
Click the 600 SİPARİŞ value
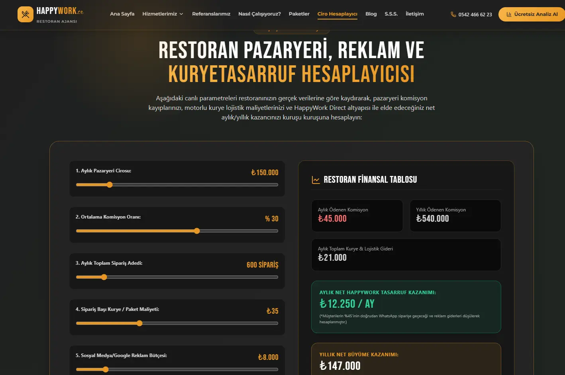(263, 265)
